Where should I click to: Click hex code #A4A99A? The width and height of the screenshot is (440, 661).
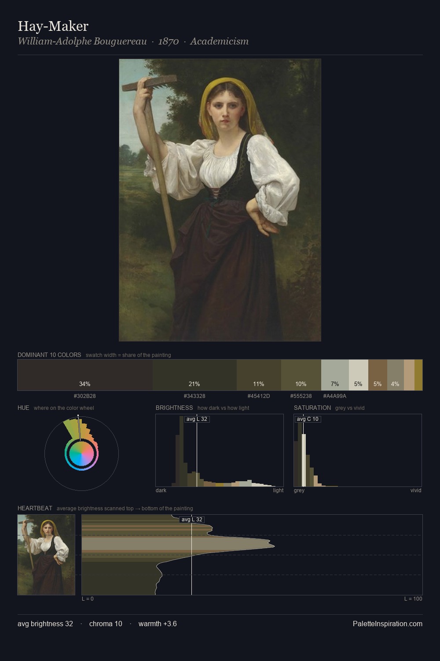(335, 396)
